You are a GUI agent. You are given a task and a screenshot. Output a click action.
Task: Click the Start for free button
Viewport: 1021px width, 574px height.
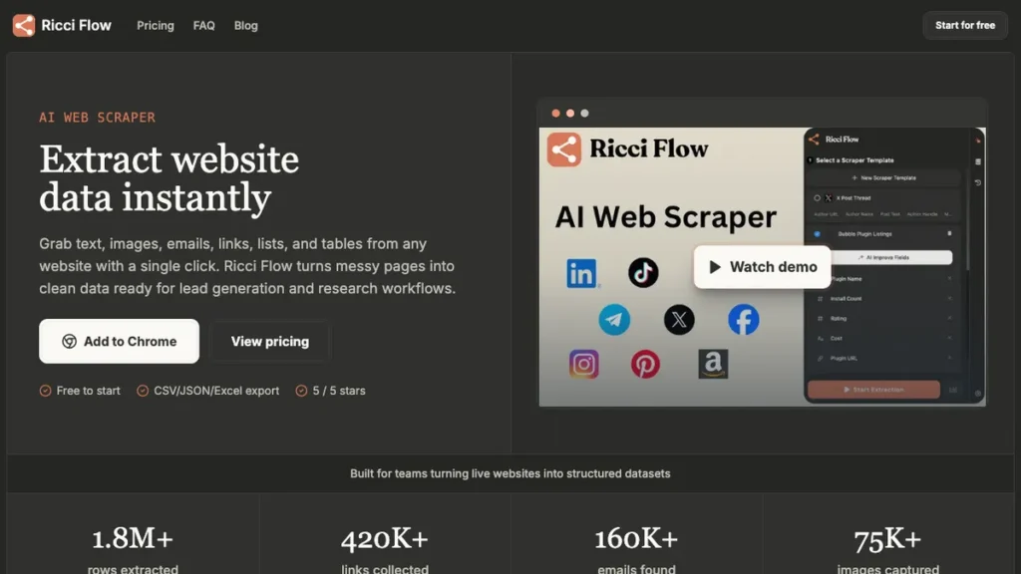point(965,25)
